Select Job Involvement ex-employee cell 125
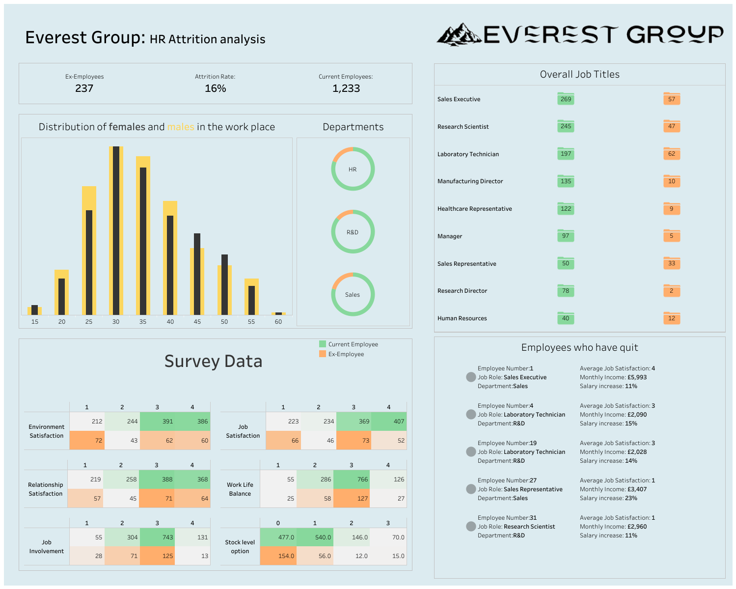736x589 pixels. (157, 556)
